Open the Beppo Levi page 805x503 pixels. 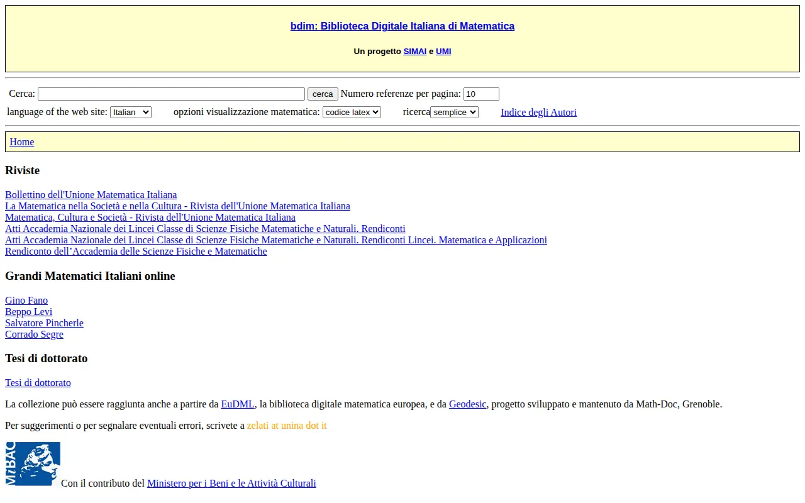tap(28, 312)
